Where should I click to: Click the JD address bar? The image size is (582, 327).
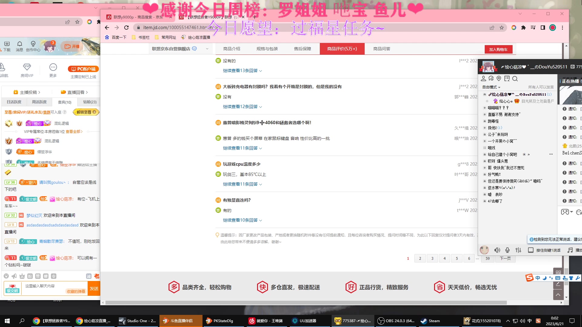pos(309,28)
